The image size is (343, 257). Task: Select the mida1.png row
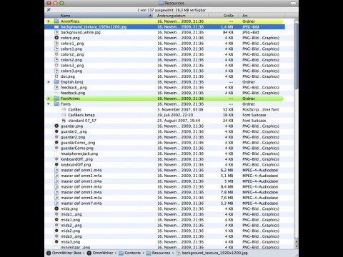[164, 220]
